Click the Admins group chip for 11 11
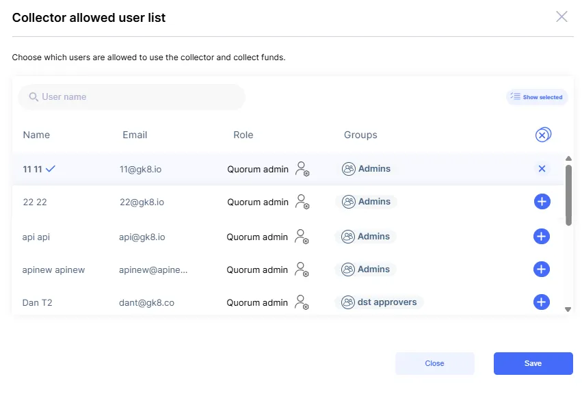Image resolution: width=582 pixels, height=394 pixels. click(366, 169)
